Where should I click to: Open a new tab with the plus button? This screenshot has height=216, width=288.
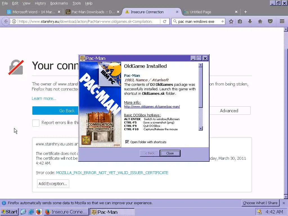245,12
